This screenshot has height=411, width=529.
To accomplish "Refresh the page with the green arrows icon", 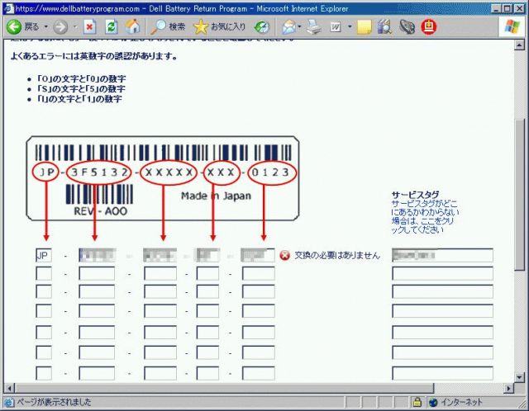I will tap(111, 27).
